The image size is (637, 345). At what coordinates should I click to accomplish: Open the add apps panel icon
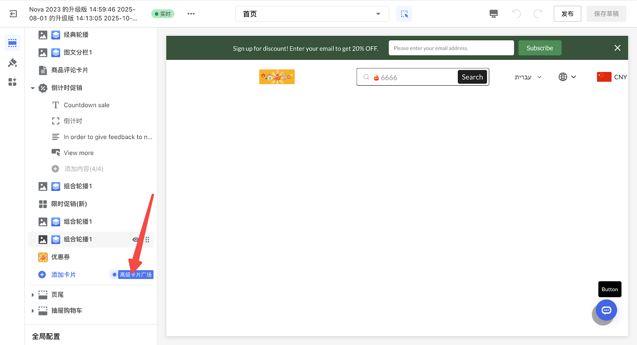point(12,82)
